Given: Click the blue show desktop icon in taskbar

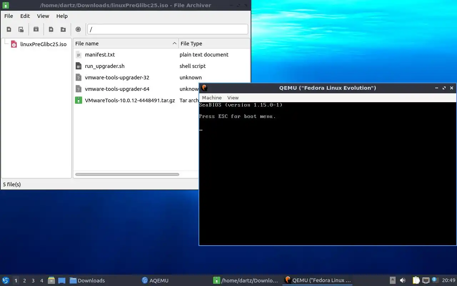Looking at the screenshot, I should [61, 280].
